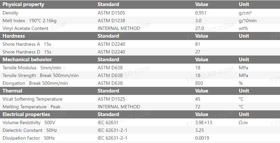Screen dimensions: 280x143
Task: Click the Mechanical behavior section header
Action: tap(27, 60)
